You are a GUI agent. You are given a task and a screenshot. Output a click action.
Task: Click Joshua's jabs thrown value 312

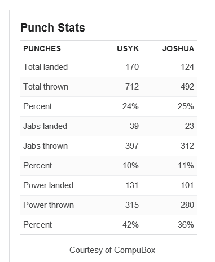pos(187,146)
